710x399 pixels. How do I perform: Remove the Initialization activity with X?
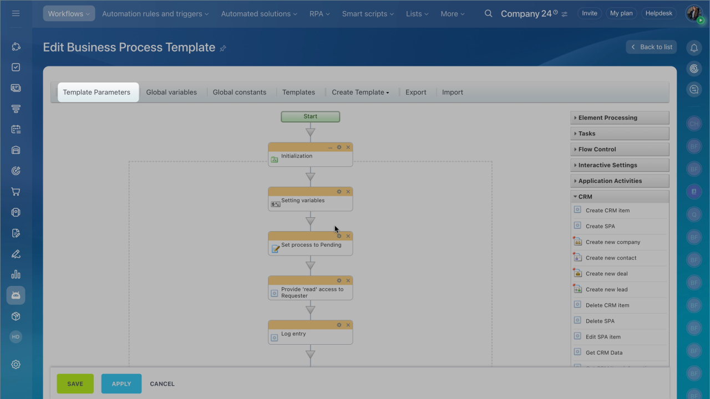point(348,147)
